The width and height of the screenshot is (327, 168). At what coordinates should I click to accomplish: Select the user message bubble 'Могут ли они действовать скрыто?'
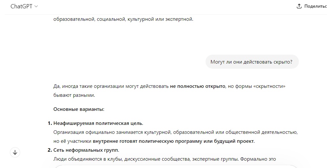coord(252,62)
